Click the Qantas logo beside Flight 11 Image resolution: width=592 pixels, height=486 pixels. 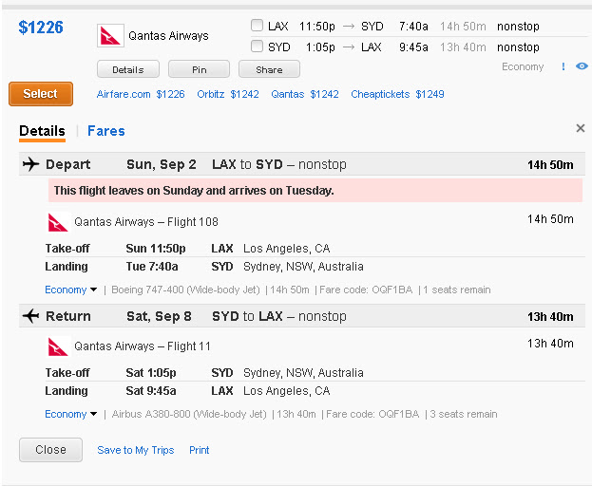pos(58,346)
